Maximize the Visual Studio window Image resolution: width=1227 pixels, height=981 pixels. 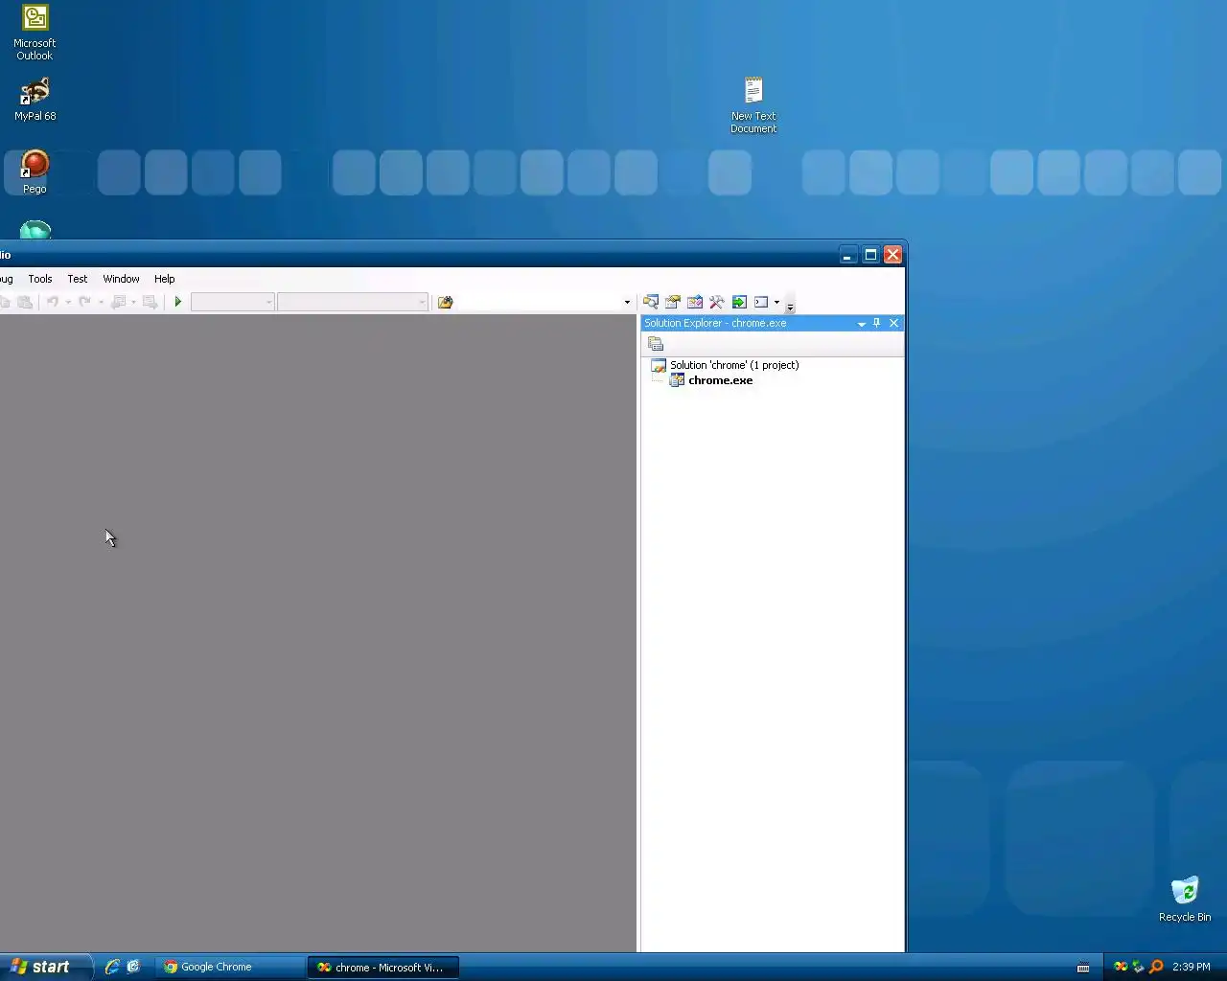click(870, 254)
